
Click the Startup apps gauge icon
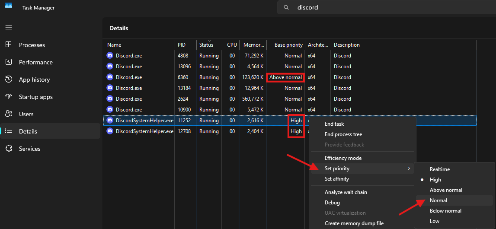coord(9,96)
